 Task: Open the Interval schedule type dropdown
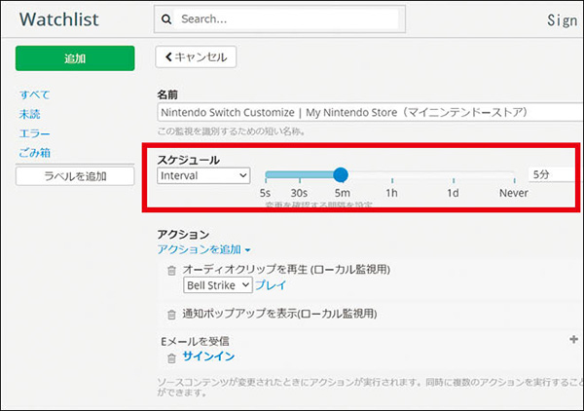[203, 174]
